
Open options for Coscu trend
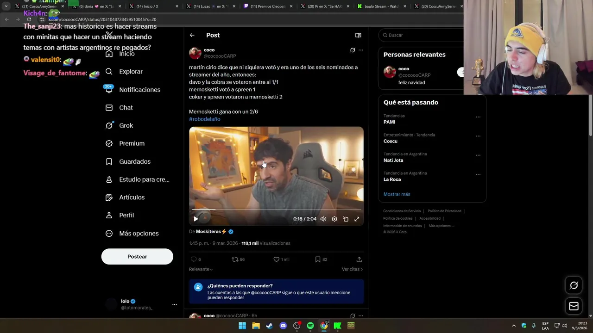click(478, 136)
